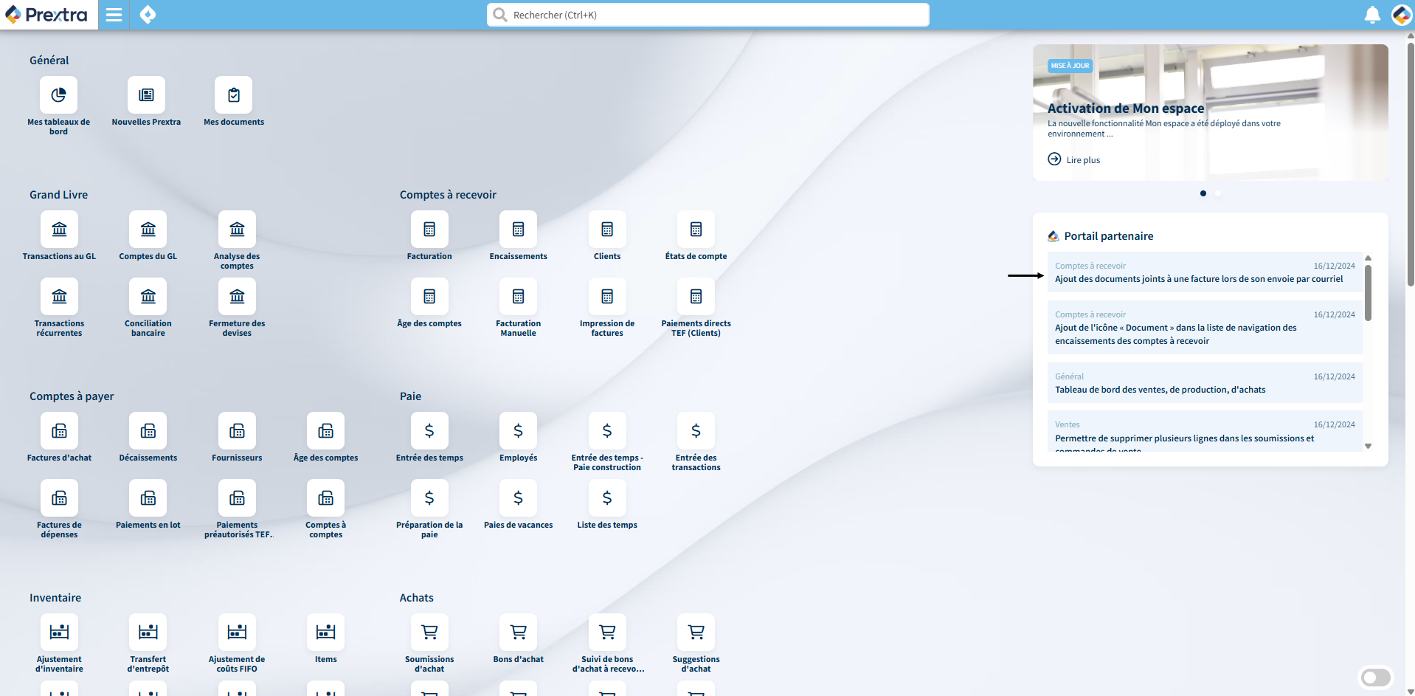Viewport: 1415px width, 696px height.
Task: Open Factures d'achat module
Action: click(59, 431)
